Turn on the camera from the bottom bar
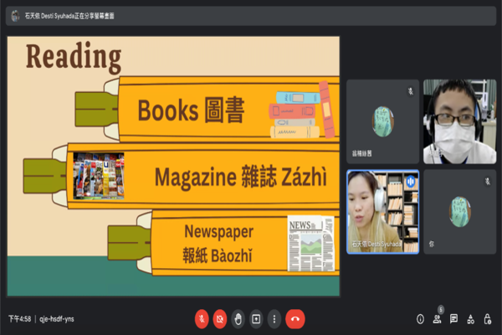The image size is (502, 335). point(220,318)
